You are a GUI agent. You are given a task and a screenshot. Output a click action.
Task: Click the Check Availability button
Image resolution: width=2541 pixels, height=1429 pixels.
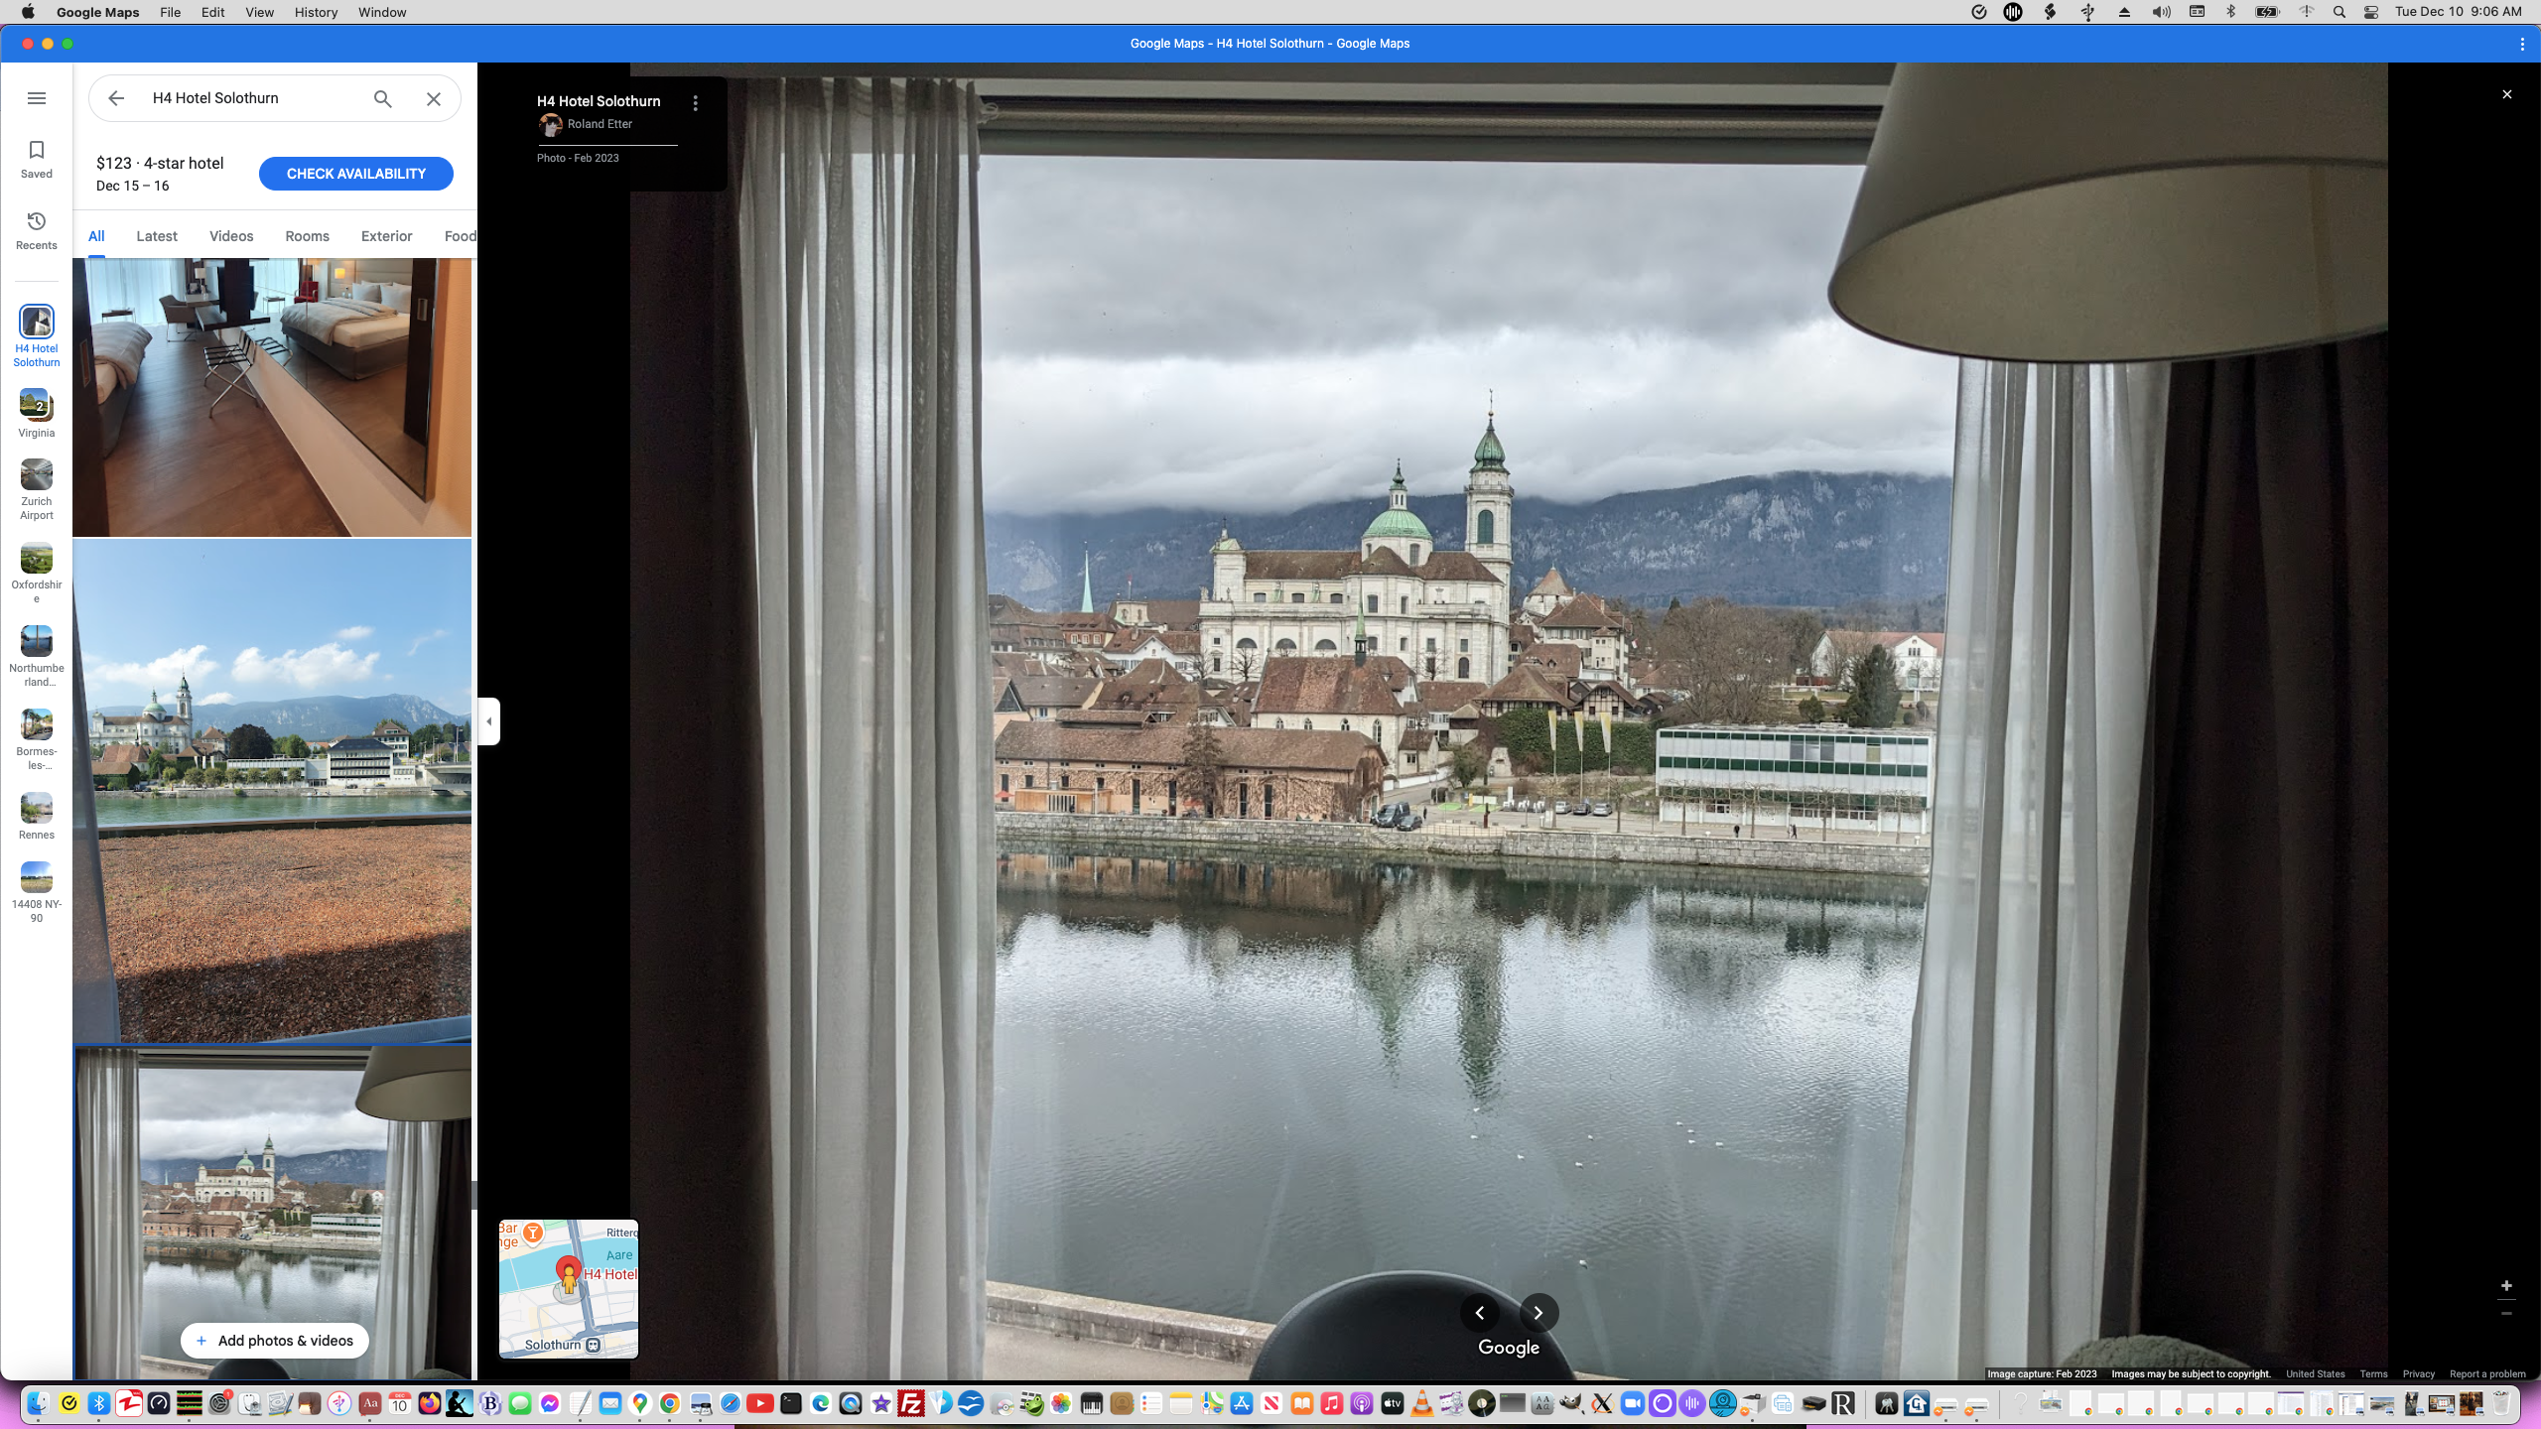(x=355, y=174)
